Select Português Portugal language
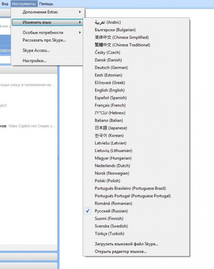The image size is (214, 269). [136, 196]
